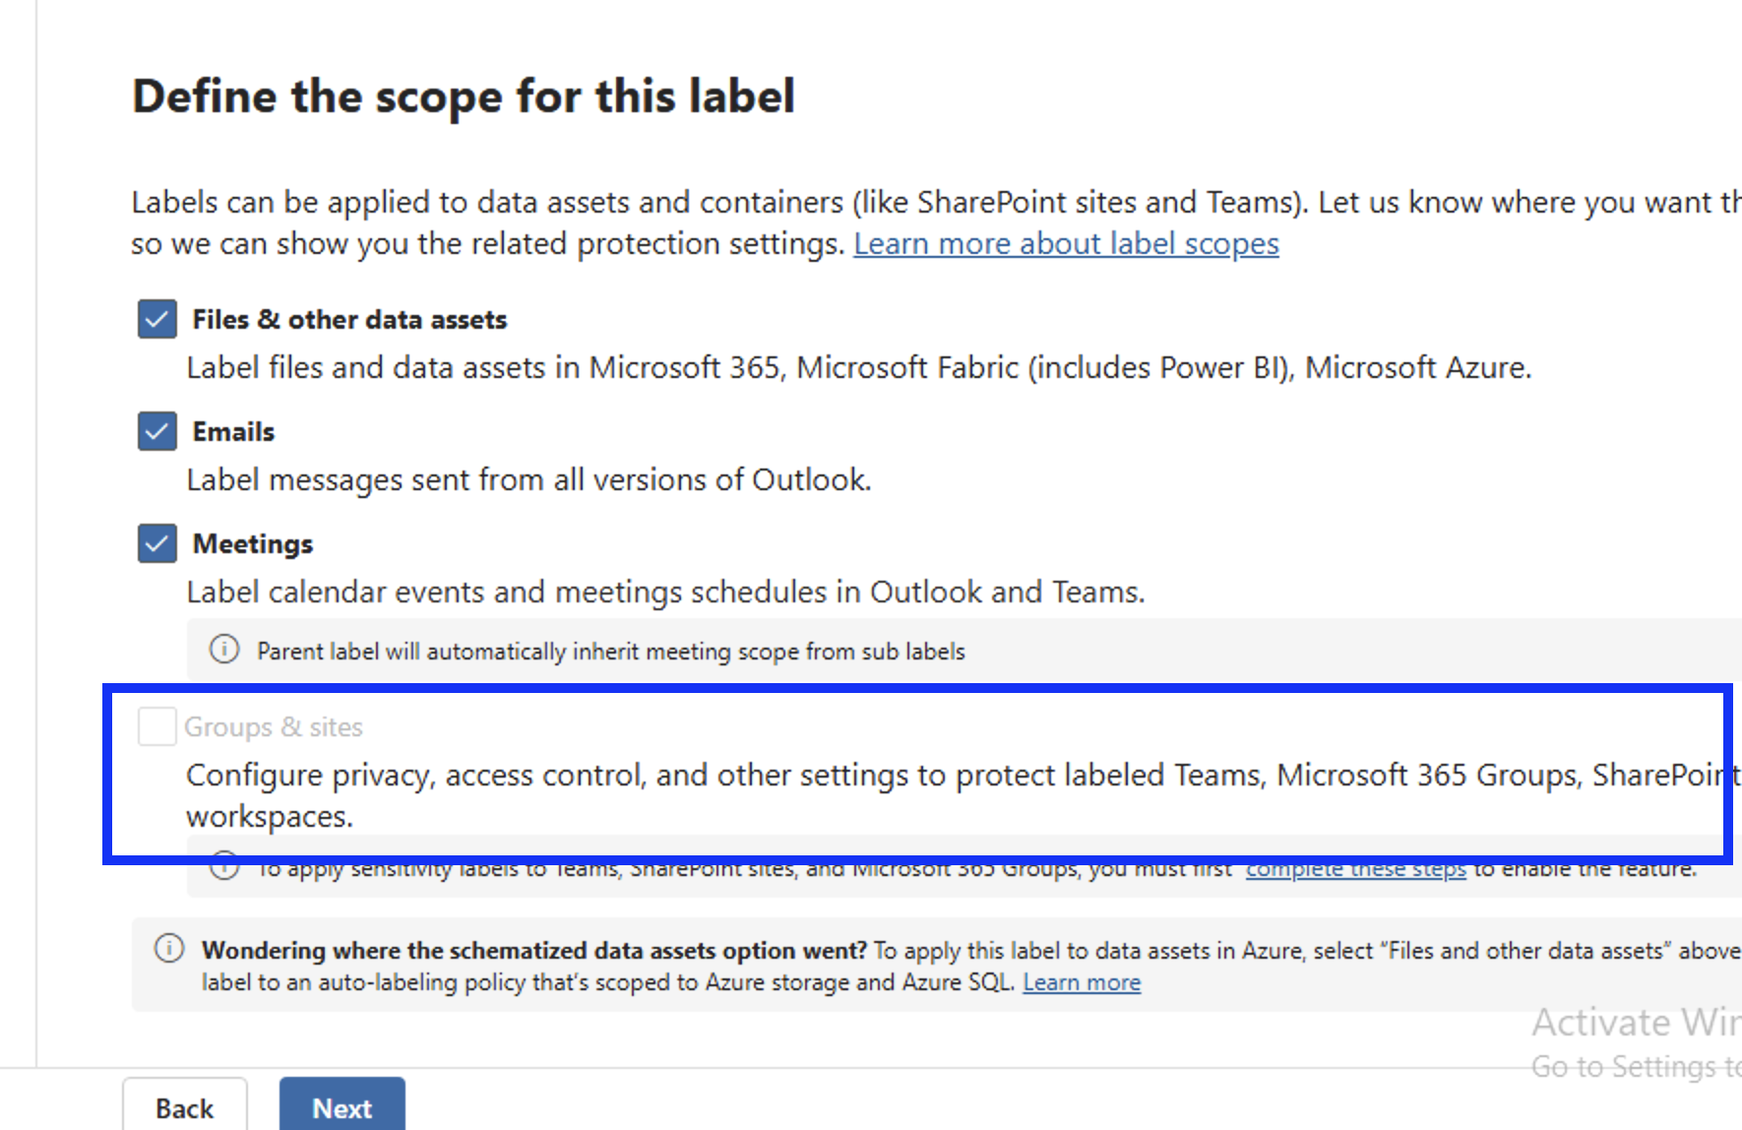
Task: Select the grayed-out 'Groups & sites' label
Action: coord(275,725)
